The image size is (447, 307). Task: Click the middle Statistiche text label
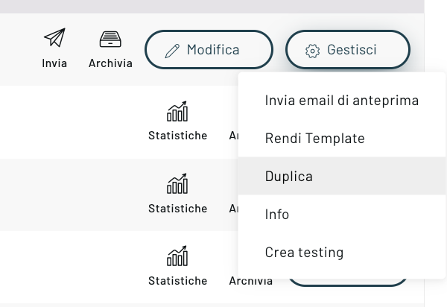(177, 209)
